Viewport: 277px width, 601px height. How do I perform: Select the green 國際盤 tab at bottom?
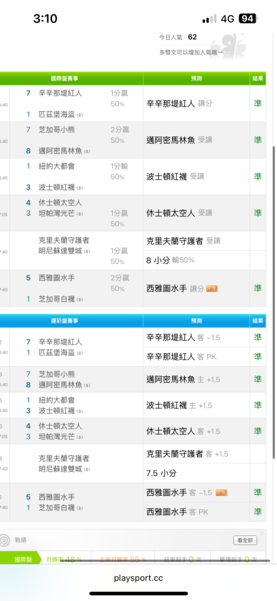(x=21, y=560)
